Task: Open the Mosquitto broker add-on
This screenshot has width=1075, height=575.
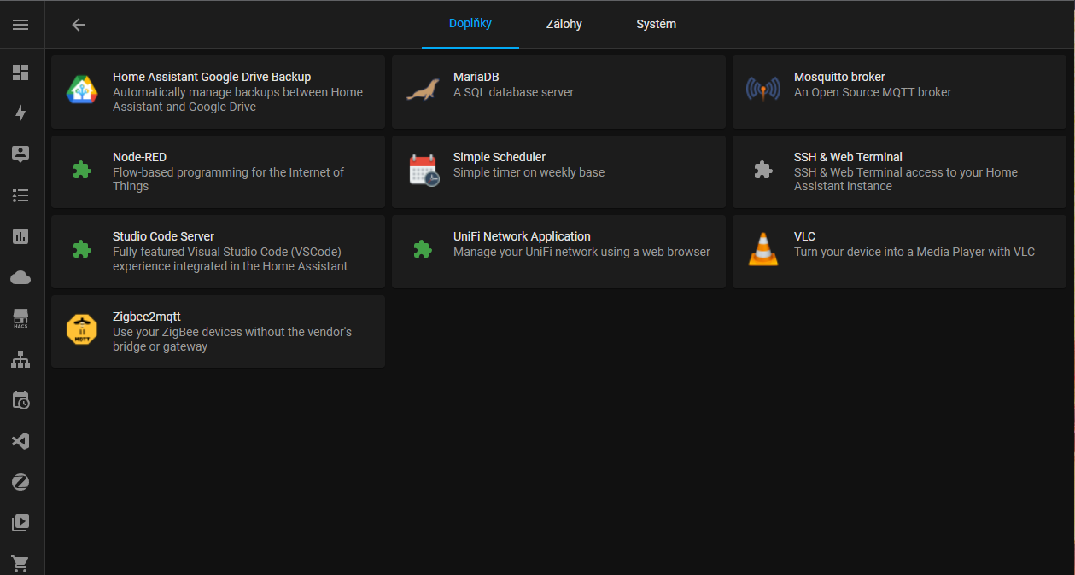Action: [899, 91]
